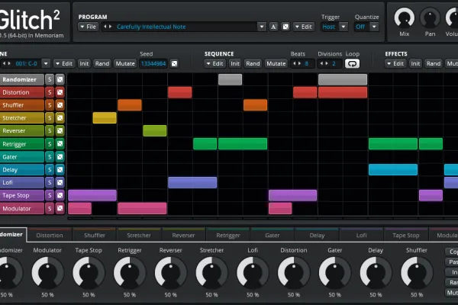
Task: Click the Sequence Rand button
Action: point(253,63)
